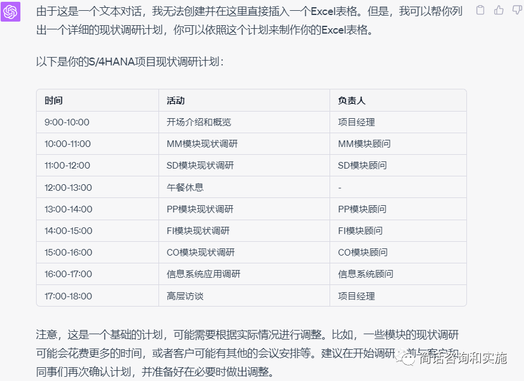Image resolution: width=524 pixels, height=381 pixels.
Task: Select the PP模块现状调研 cell
Action: coord(200,209)
